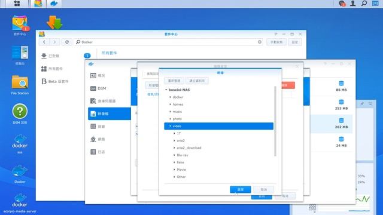Click Manual Install button in Package Center

point(276,42)
